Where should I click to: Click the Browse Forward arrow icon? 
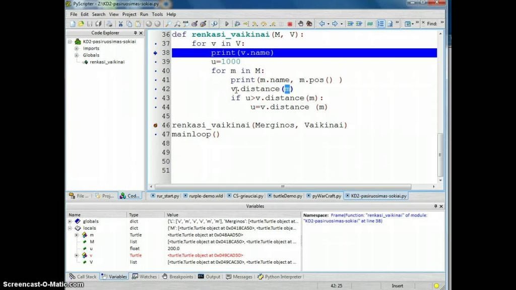pos(335,24)
